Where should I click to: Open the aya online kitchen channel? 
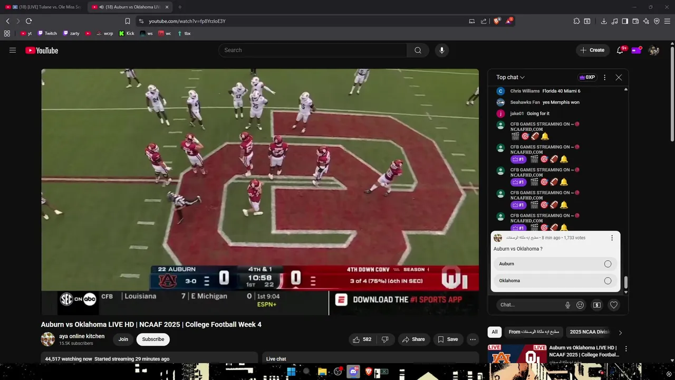pos(82,336)
